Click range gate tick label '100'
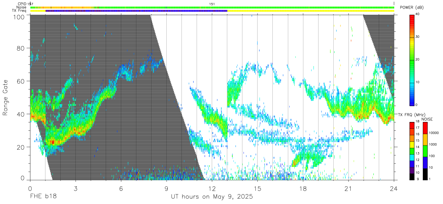Viewport: 443px width, 204px height. pos(19,17)
